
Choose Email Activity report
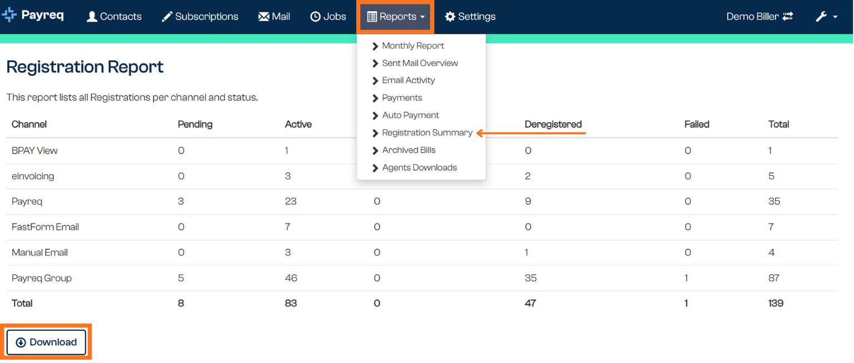click(408, 80)
